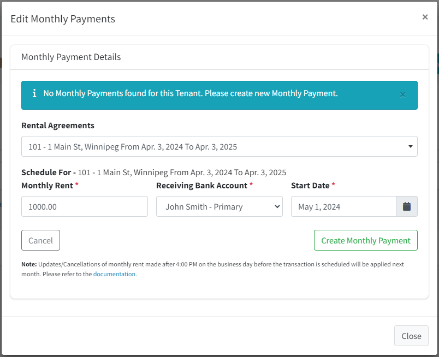The width and height of the screenshot is (439, 357).
Task: Close the modal using the top-right X icon
Action: tap(425, 17)
